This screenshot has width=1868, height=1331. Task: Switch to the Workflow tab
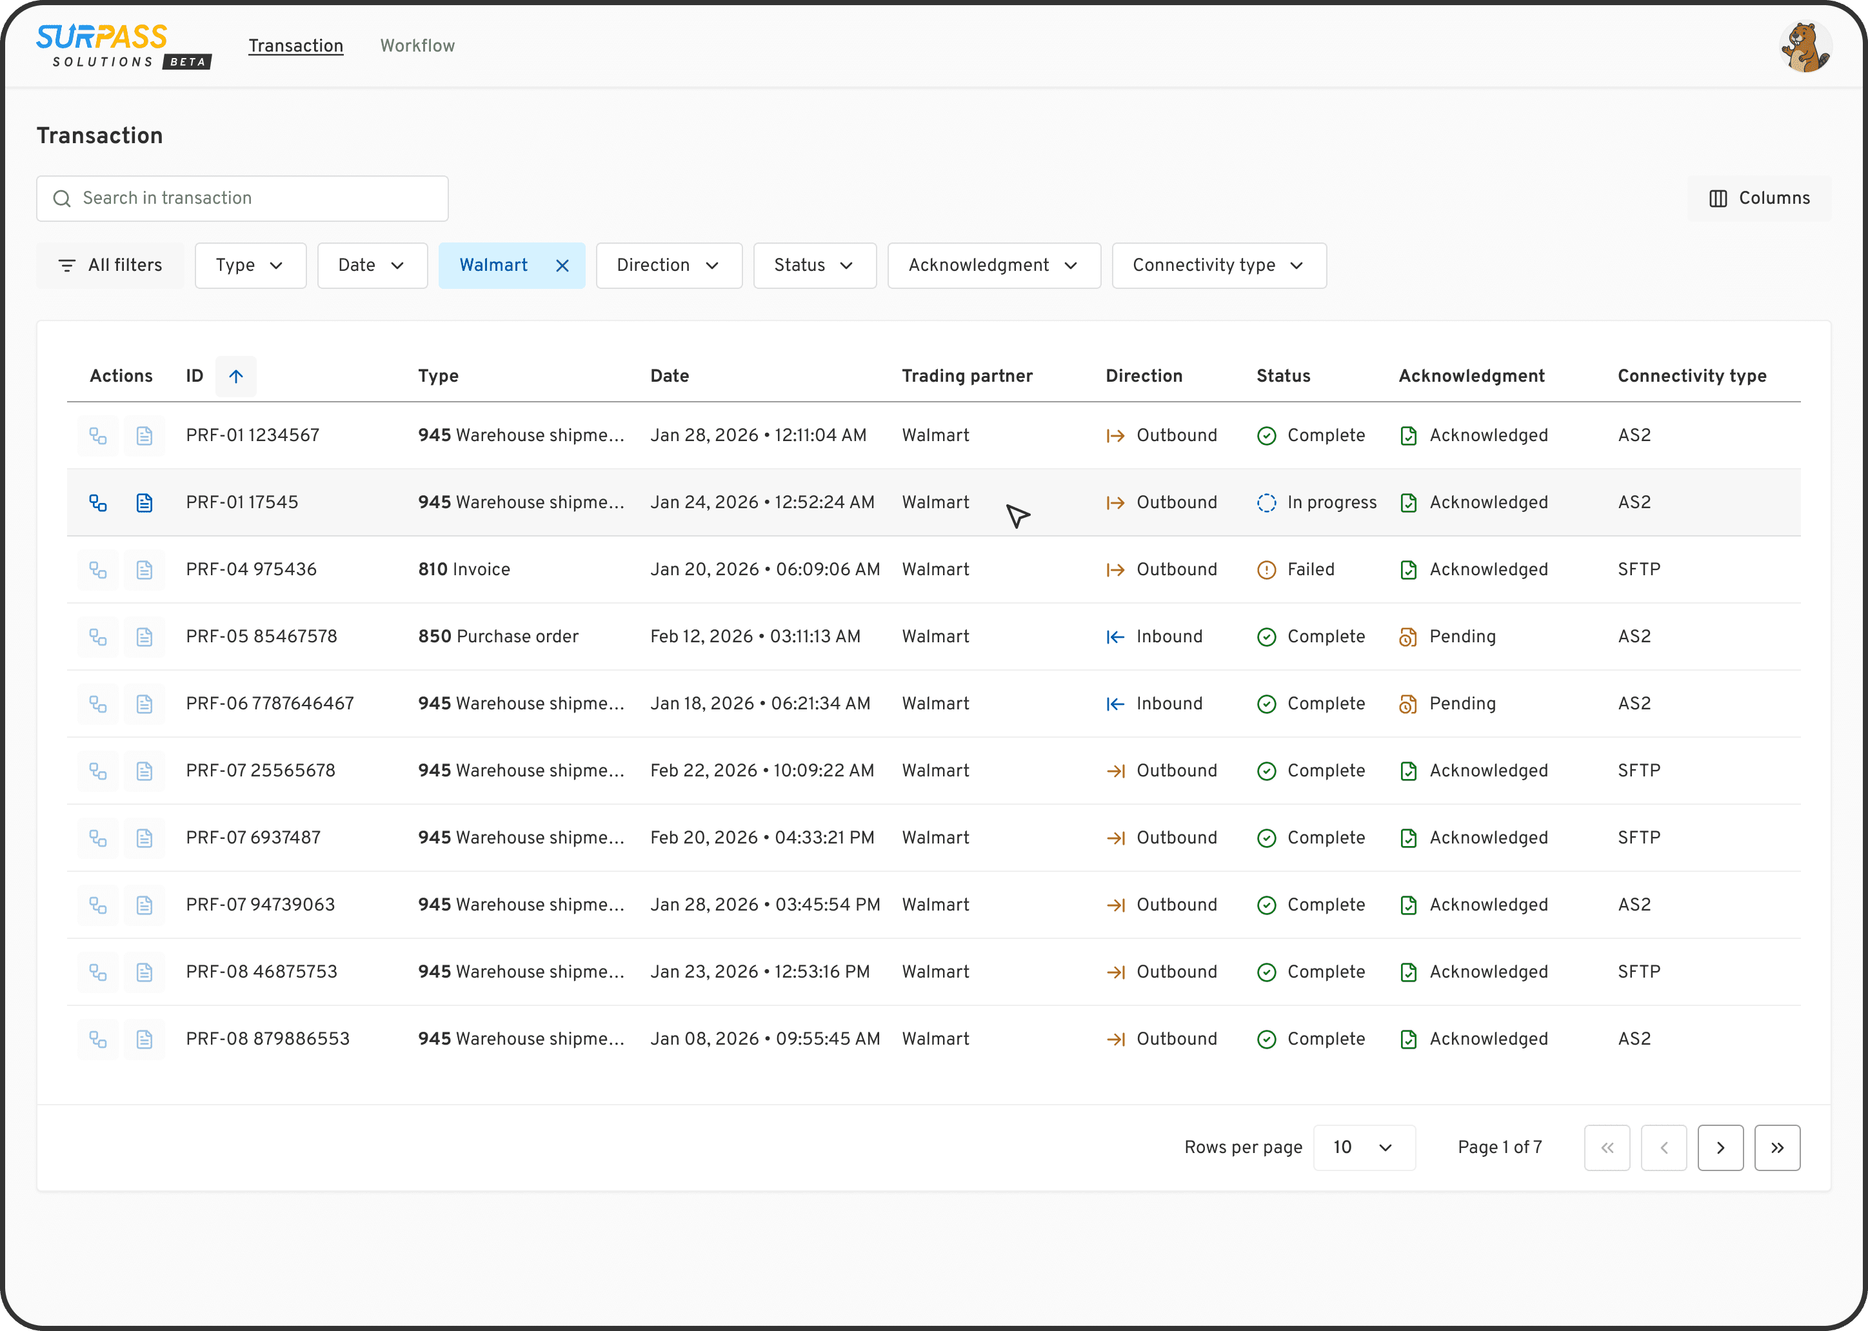(417, 45)
